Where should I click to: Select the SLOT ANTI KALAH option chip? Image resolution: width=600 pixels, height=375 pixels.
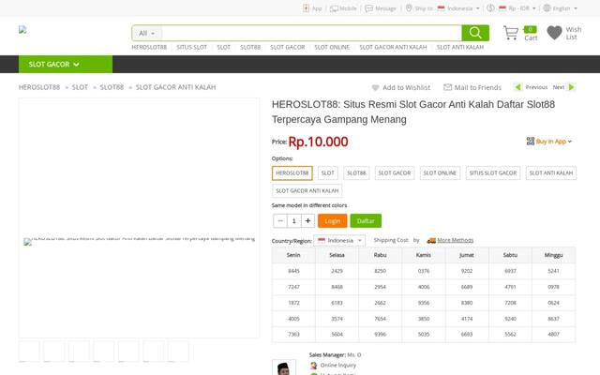[x=551, y=172]
